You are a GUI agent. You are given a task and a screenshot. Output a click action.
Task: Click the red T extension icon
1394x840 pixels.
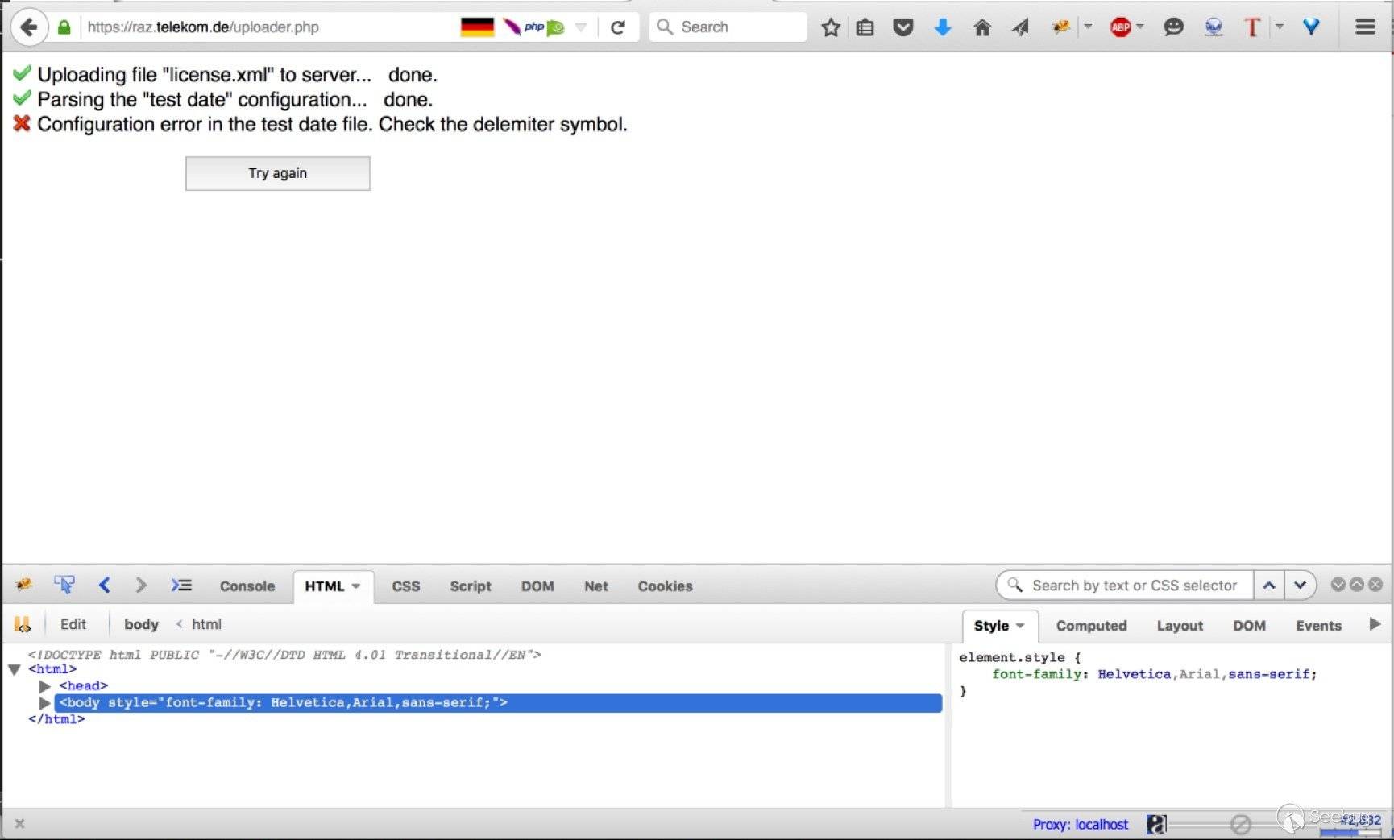pos(1252,27)
